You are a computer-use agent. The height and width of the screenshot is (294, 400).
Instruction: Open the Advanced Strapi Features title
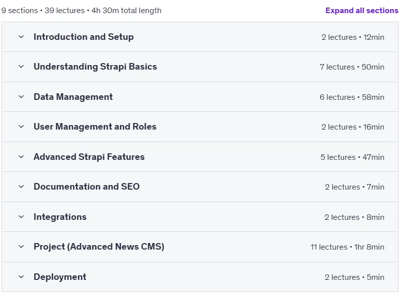89,157
